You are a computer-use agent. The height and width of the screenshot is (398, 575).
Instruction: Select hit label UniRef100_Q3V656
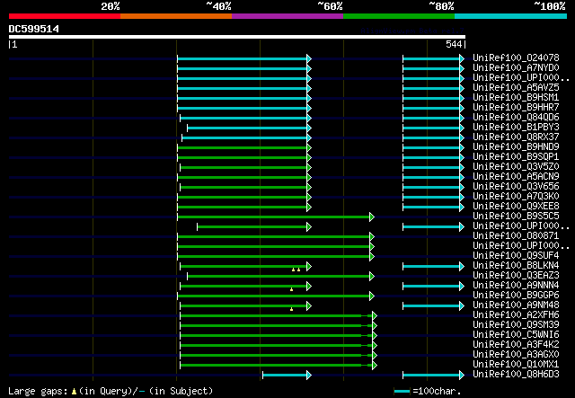pos(516,186)
